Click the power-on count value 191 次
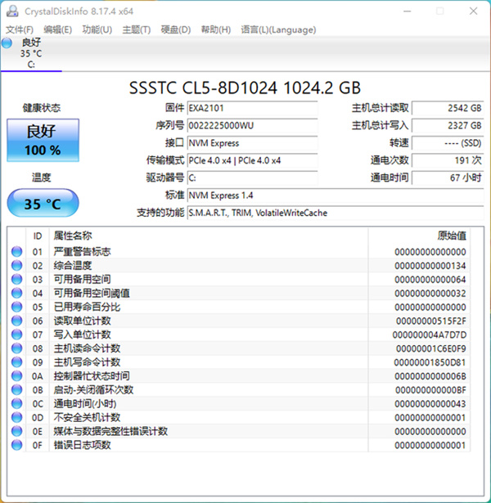 [448, 160]
